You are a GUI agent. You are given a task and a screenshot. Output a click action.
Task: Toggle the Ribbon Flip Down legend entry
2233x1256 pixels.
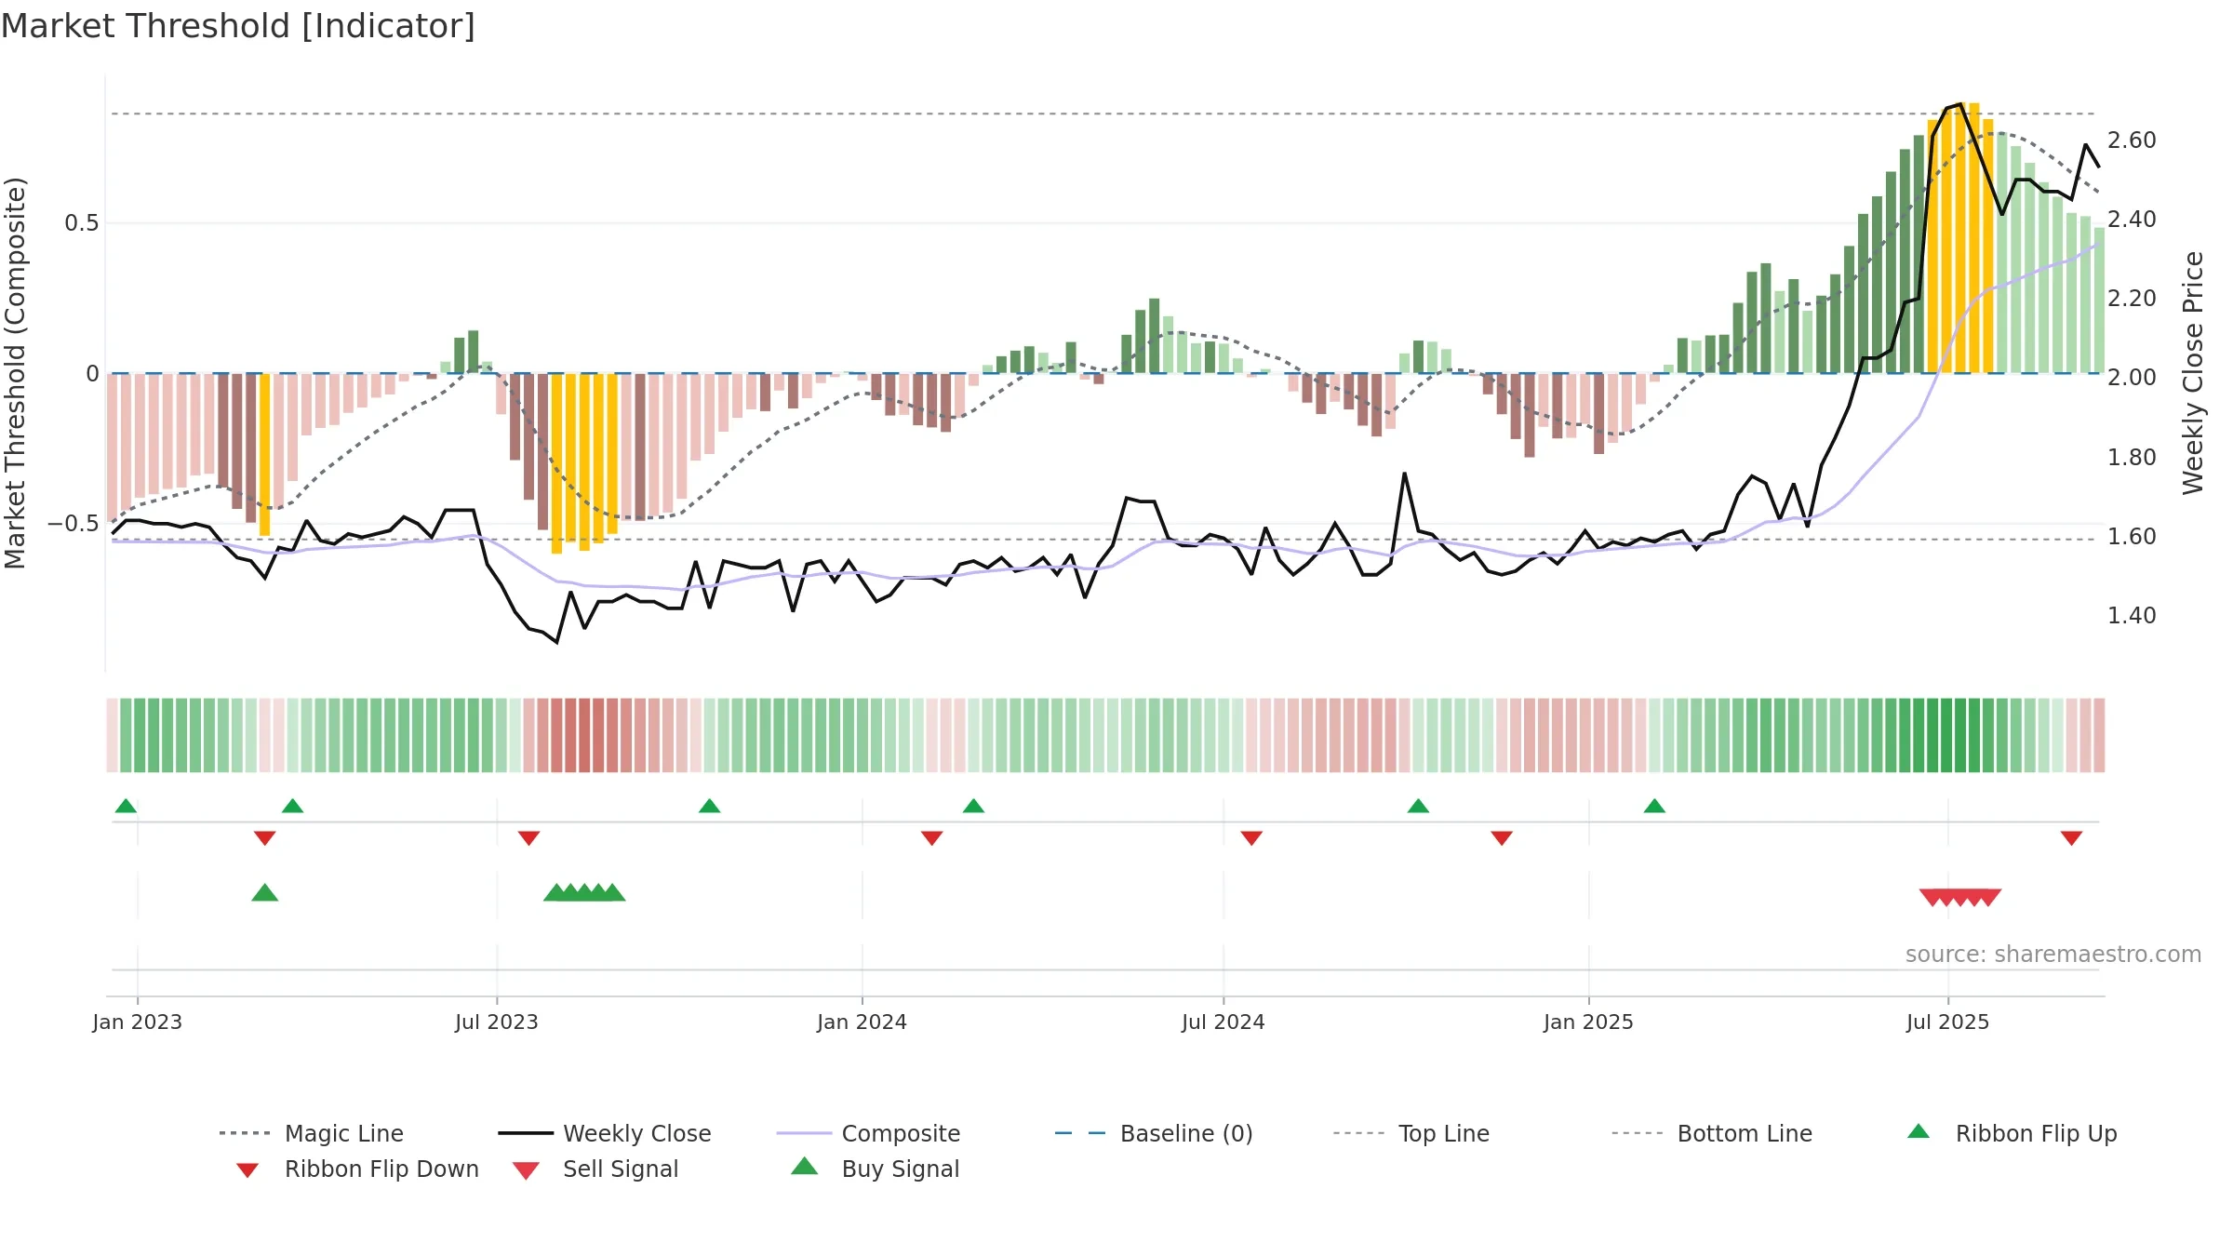(x=357, y=1169)
